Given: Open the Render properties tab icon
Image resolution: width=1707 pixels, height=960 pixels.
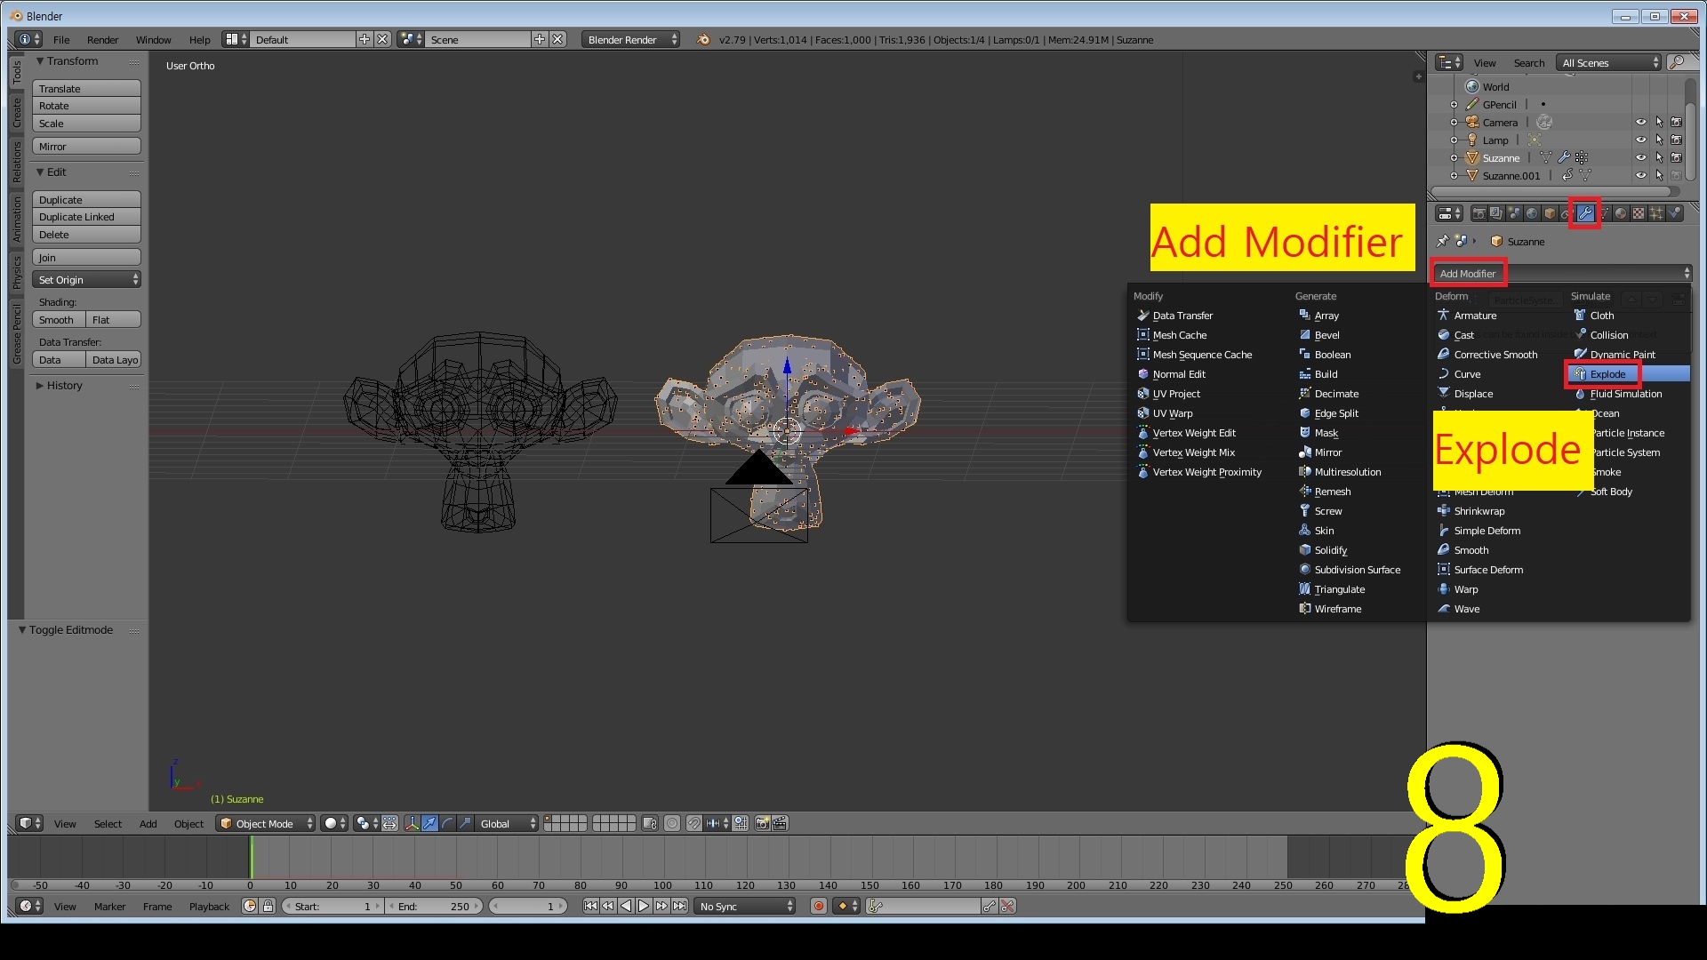Looking at the screenshot, I should [x=1479, y=213].
